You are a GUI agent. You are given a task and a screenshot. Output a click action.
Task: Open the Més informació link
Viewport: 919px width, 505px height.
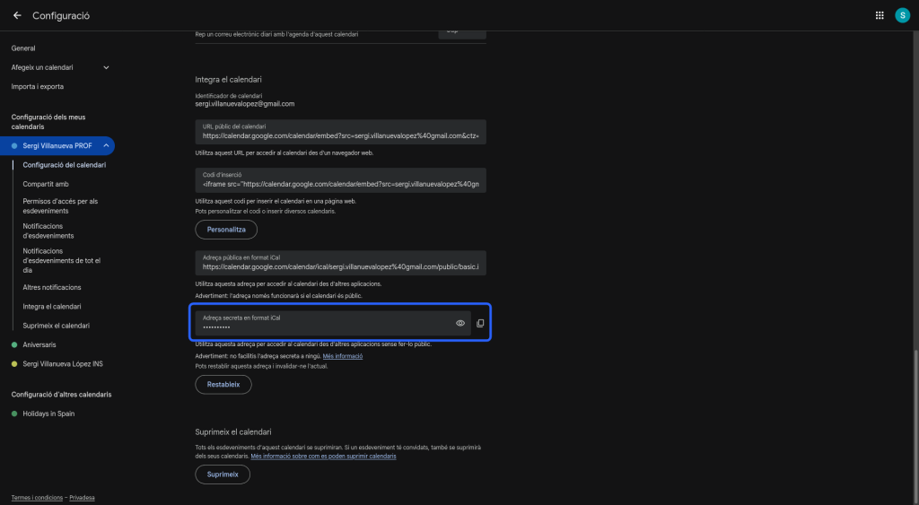343,356
